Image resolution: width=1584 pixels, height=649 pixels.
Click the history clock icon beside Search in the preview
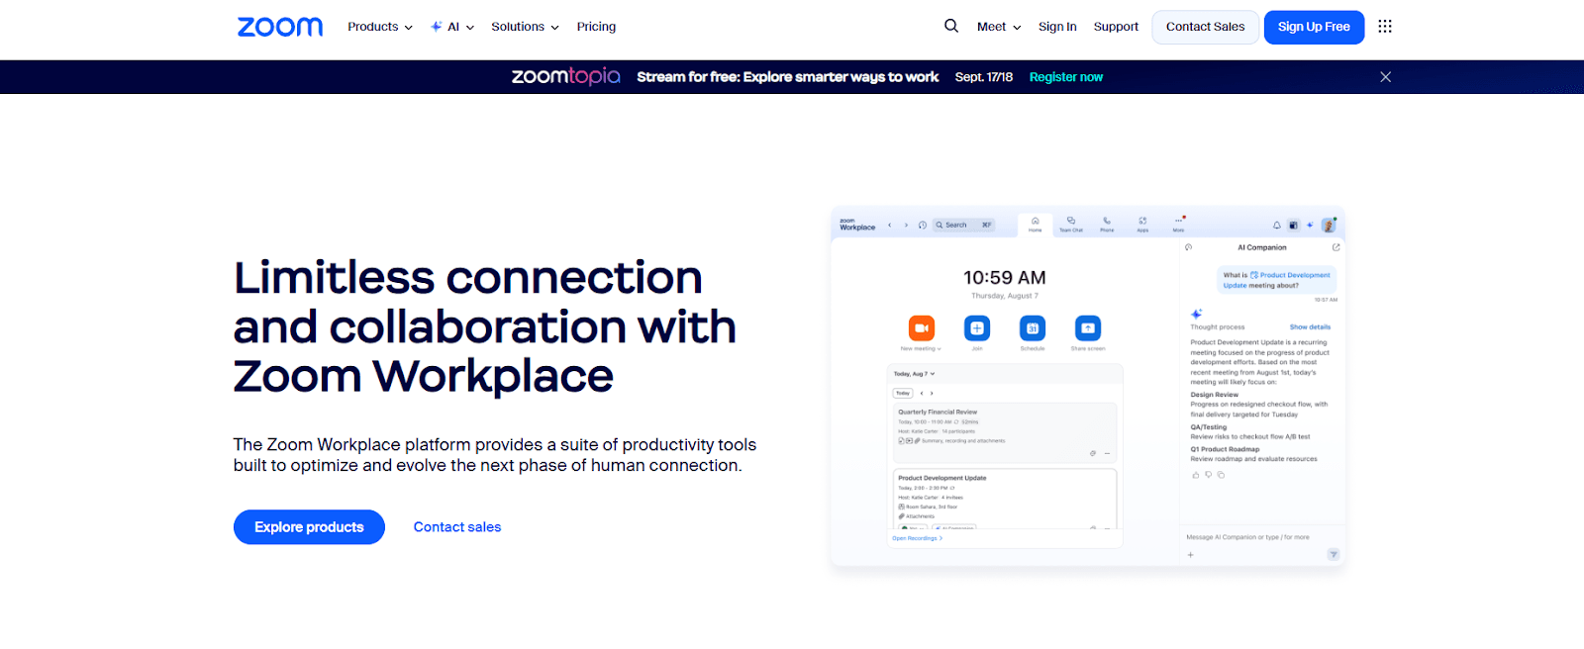[923, 226]
